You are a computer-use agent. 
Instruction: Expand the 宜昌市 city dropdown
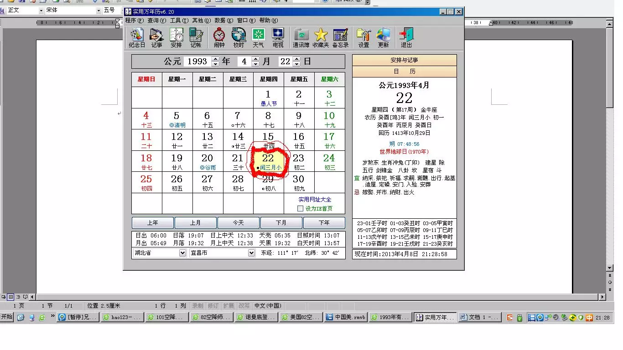click(x=251, y=253)
